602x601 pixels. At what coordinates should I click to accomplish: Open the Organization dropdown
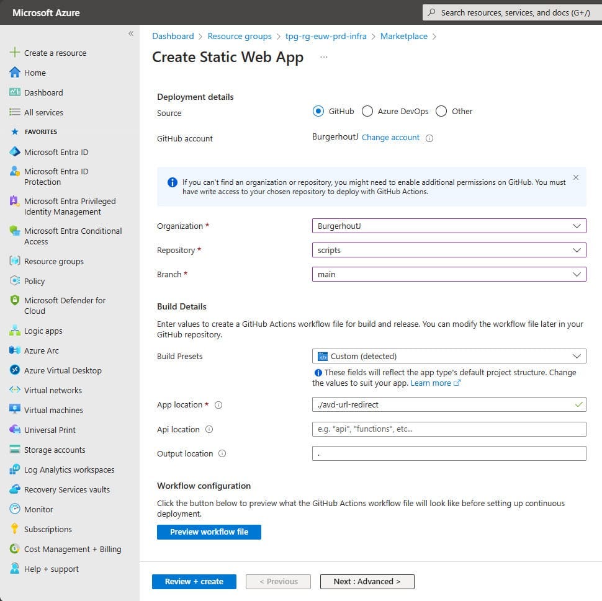tap(449, 226)
